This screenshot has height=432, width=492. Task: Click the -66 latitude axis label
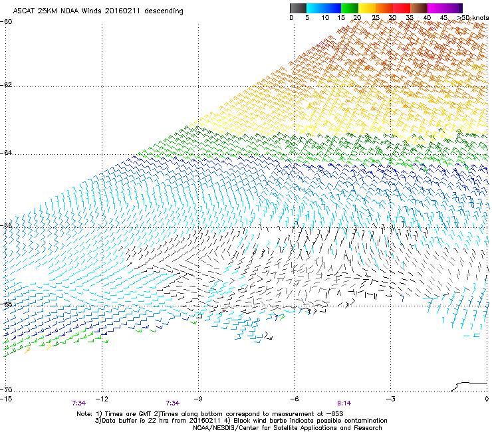point(6,225)
